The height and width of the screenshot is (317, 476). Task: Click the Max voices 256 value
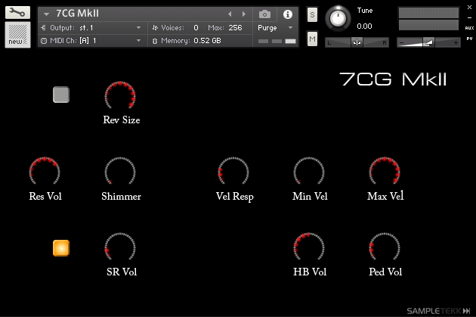tap(235, 28)
